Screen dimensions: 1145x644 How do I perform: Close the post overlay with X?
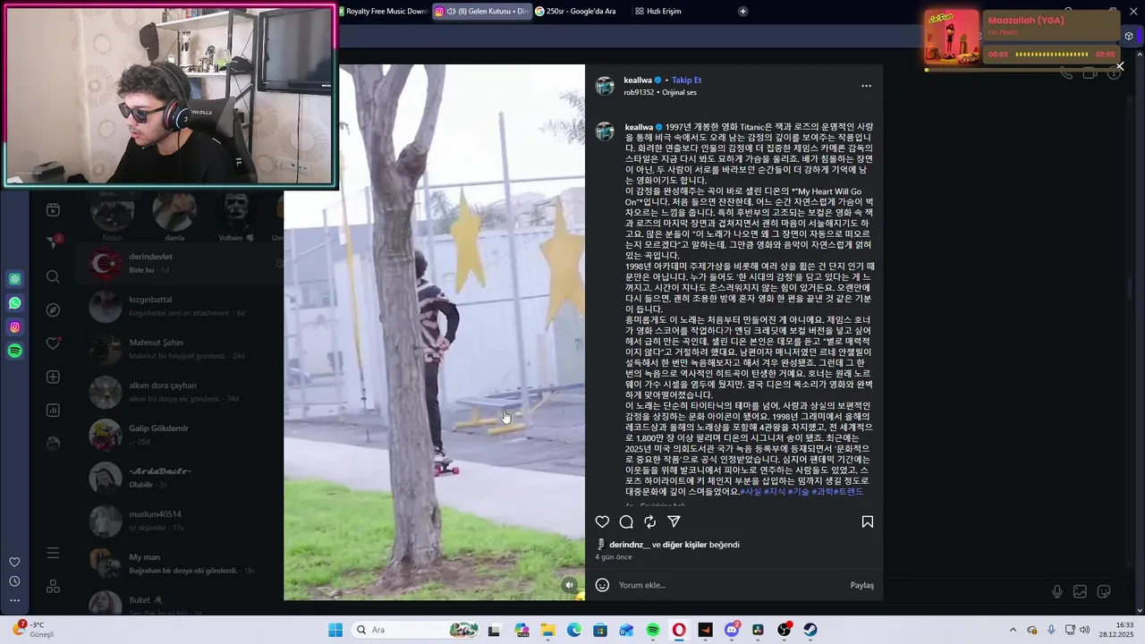(1120, 66)
